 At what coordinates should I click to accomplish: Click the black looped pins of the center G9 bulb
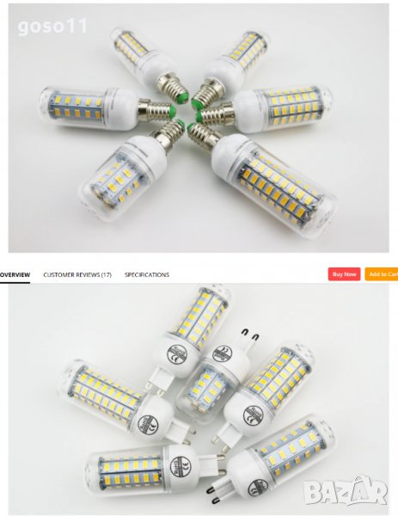tap(250, 334)
